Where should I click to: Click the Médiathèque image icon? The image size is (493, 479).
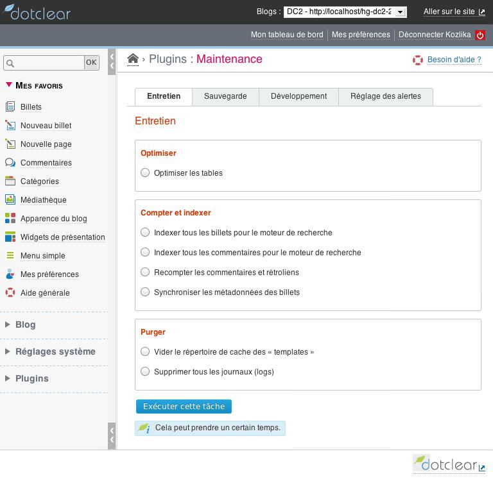tap(10, 200)
